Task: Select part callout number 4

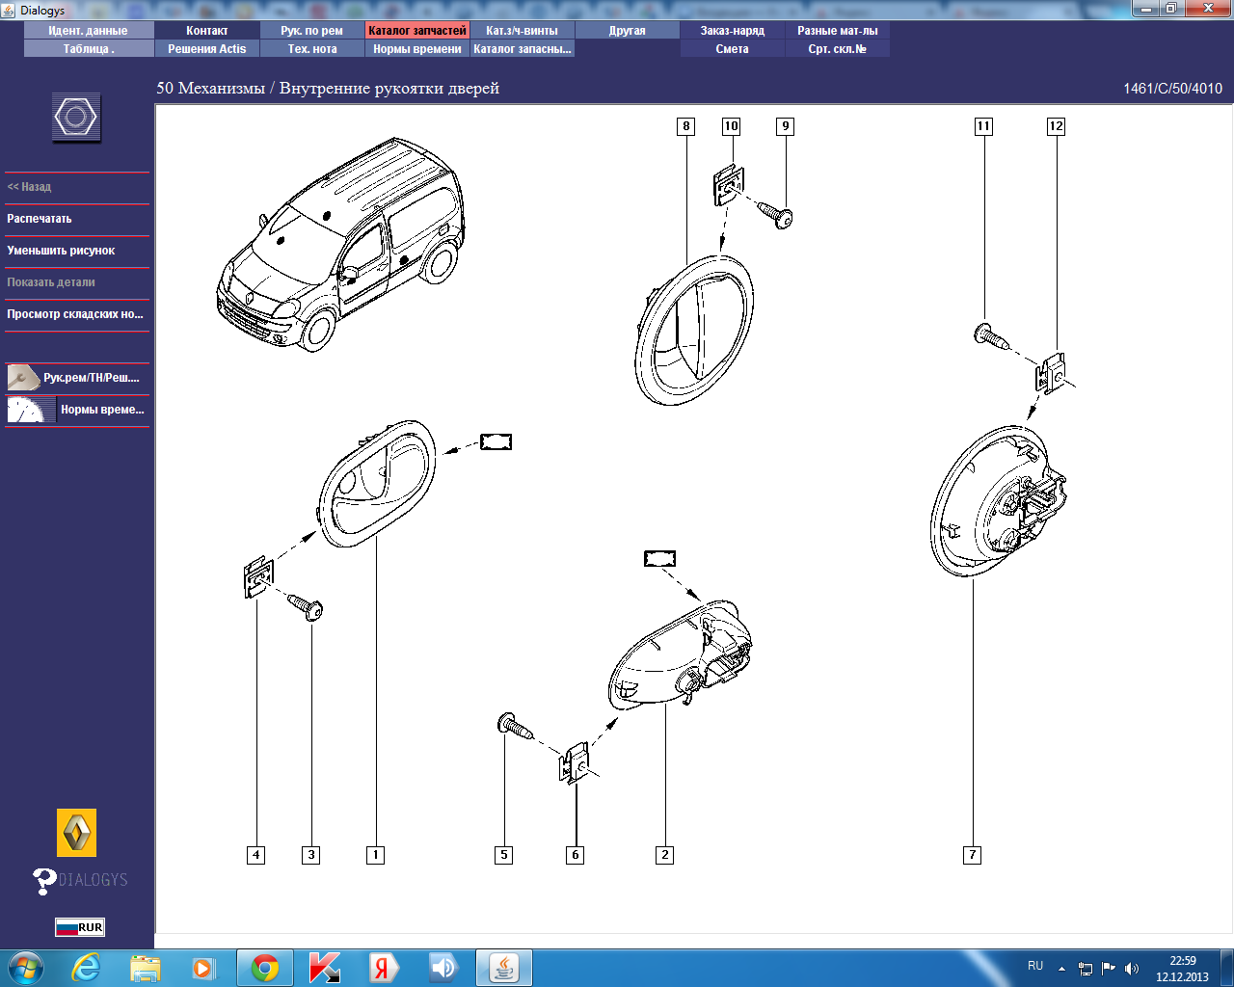Action: pyautogui.click(x=255, y=855)
